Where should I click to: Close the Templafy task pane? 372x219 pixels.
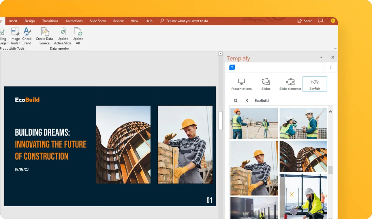(x=333, y=57)
